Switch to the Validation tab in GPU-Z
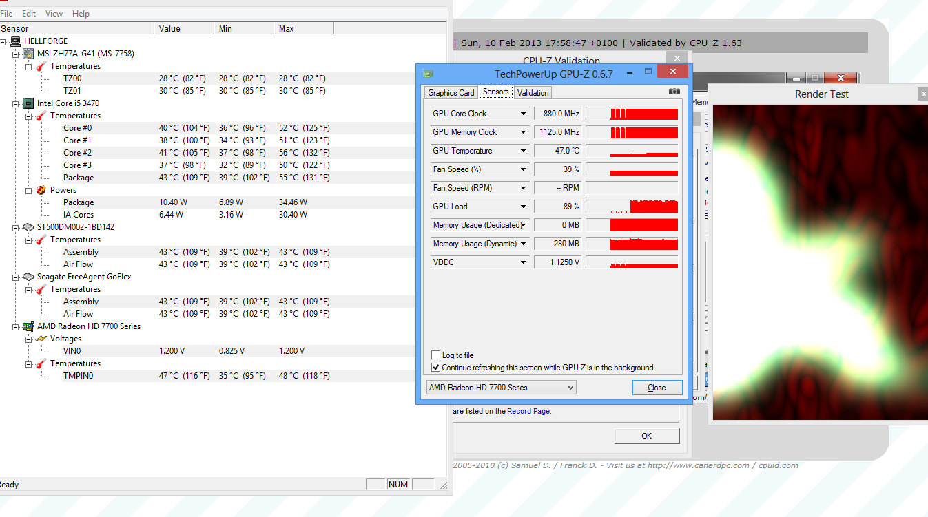928x517 pixels. click(x=533, y=93)
